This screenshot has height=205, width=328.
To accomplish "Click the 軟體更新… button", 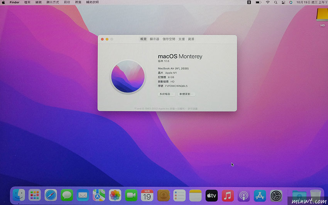I will pyautogui.click(x=186, y=94).
